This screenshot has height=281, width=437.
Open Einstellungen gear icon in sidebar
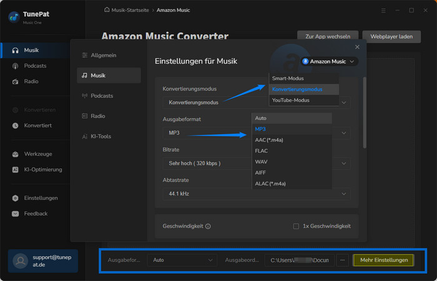pyautogui.click(x=16, y=198)
